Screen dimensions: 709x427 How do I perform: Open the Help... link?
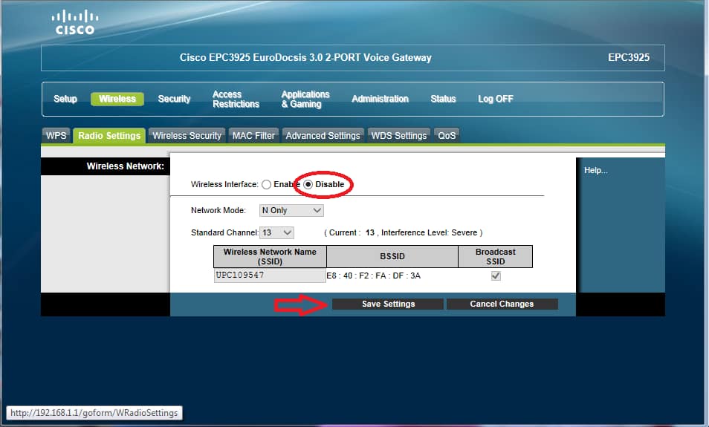coord(596,170)
